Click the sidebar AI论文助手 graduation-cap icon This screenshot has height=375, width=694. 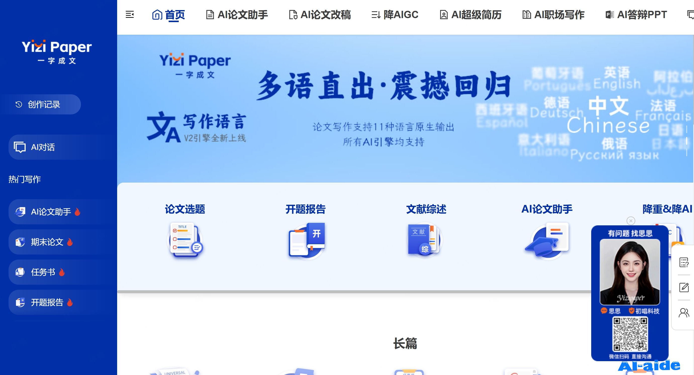(x=20, y=212)
